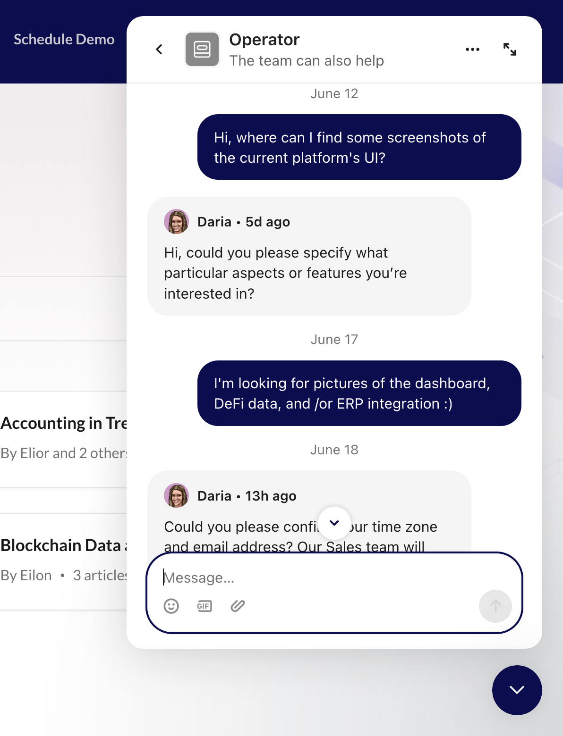Go back using the chat back arrow
Image resolution: width=563 pixels, height=736 pixels.
(159, 49)
